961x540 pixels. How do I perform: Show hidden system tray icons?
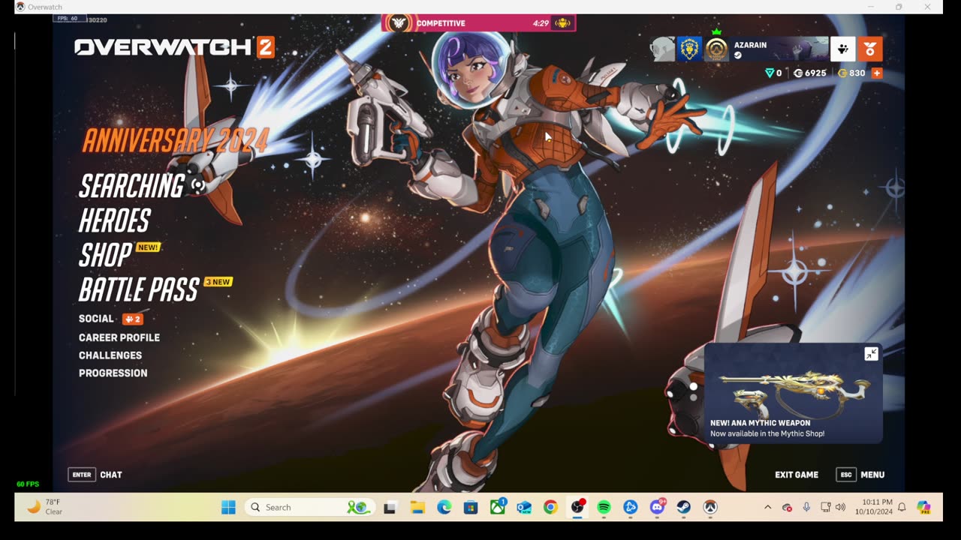coord(767,508)
